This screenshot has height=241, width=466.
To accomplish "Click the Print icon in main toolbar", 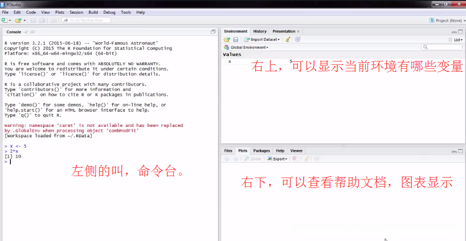I will (x=54, y=20).
